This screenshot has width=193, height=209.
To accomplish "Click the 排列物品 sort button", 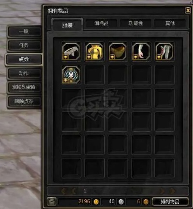I will [x=170, y=202].
